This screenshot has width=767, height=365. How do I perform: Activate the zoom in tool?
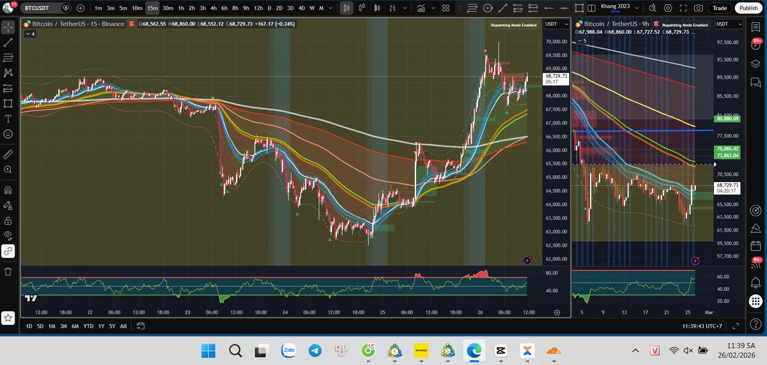point(8,170)
